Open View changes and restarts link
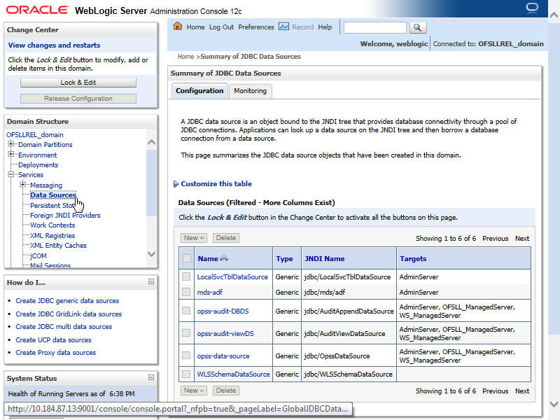560x420 pixels. (54, 45)
